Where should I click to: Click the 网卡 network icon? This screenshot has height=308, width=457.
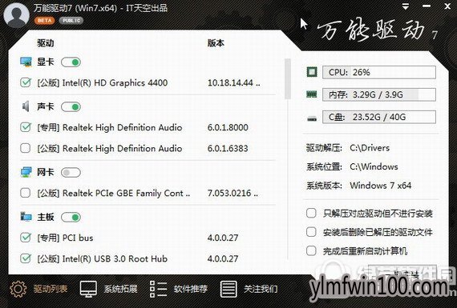click(x=26, y=172)
